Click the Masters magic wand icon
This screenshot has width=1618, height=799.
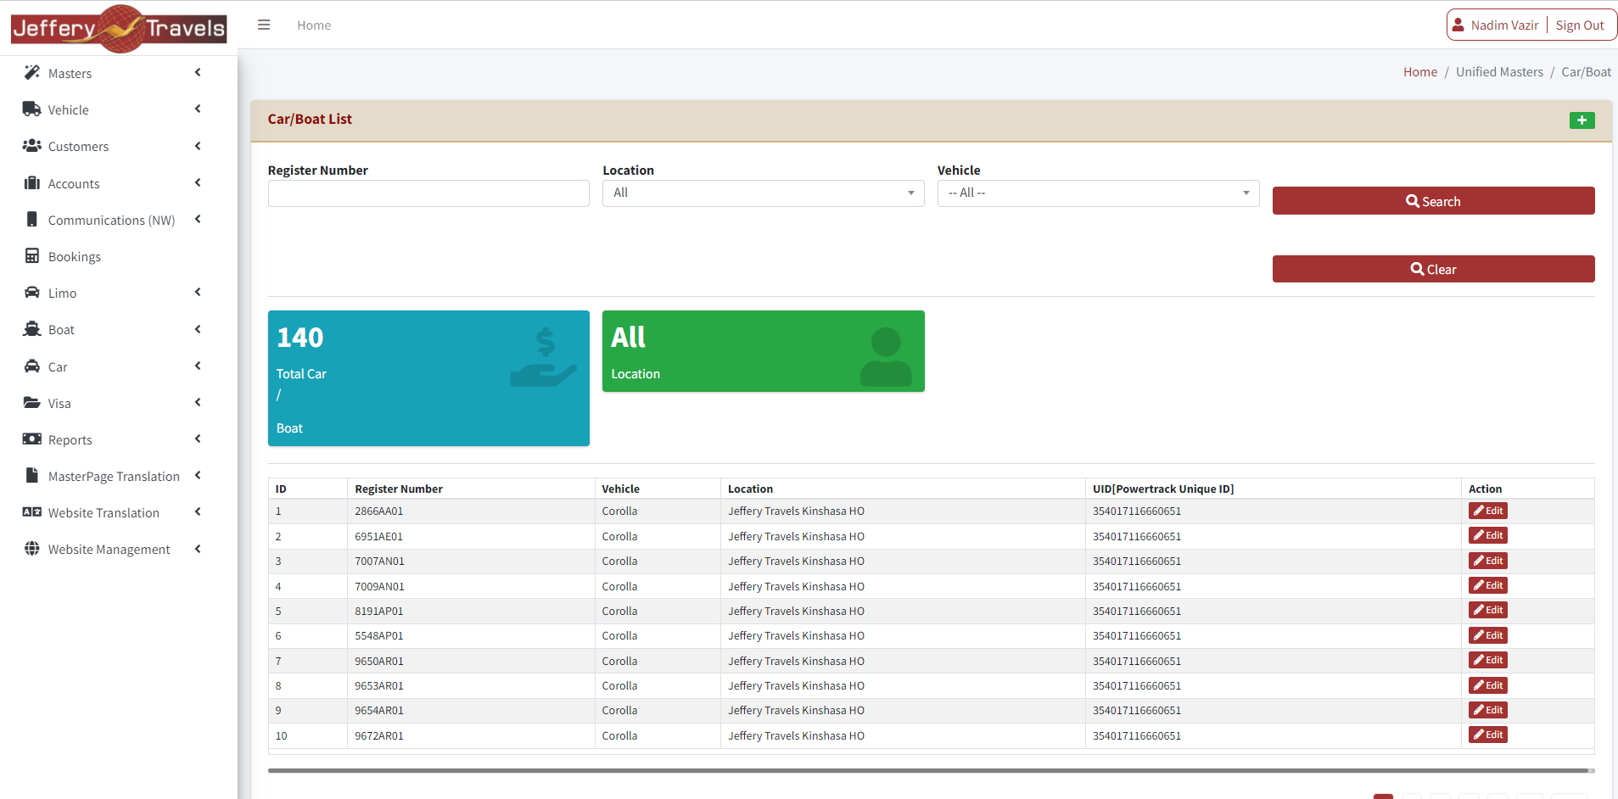coord(32,73)
